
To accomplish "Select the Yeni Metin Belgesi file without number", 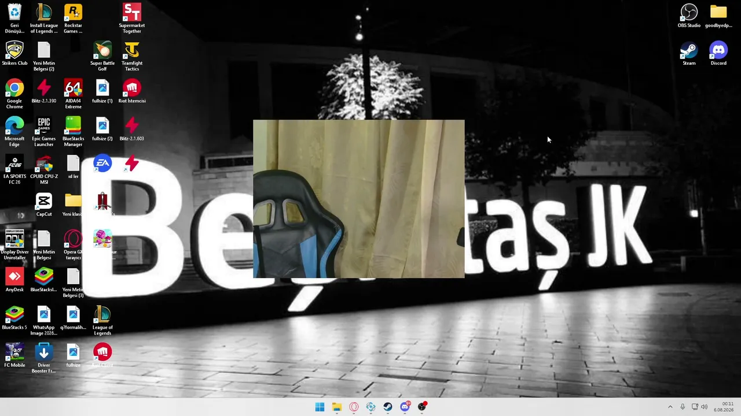I will tap(44, 245).
